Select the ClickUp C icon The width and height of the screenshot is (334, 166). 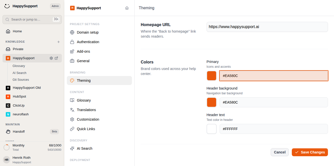tap(8, 106)
